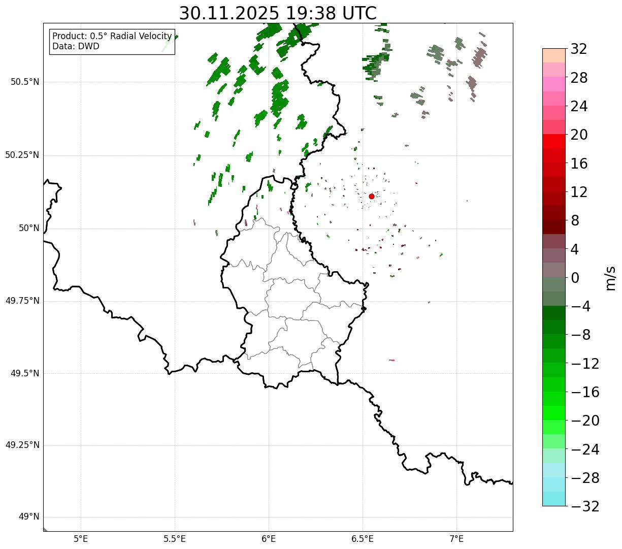Click the 49°N latitude label
This screenshot has height=549, width=622.
(x=29, y=517)
